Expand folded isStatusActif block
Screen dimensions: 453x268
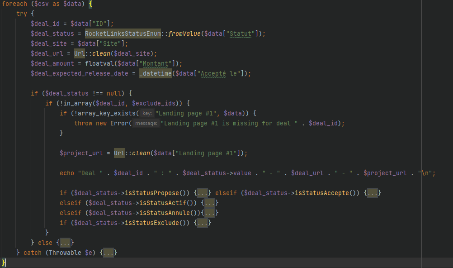click(210, 203)
